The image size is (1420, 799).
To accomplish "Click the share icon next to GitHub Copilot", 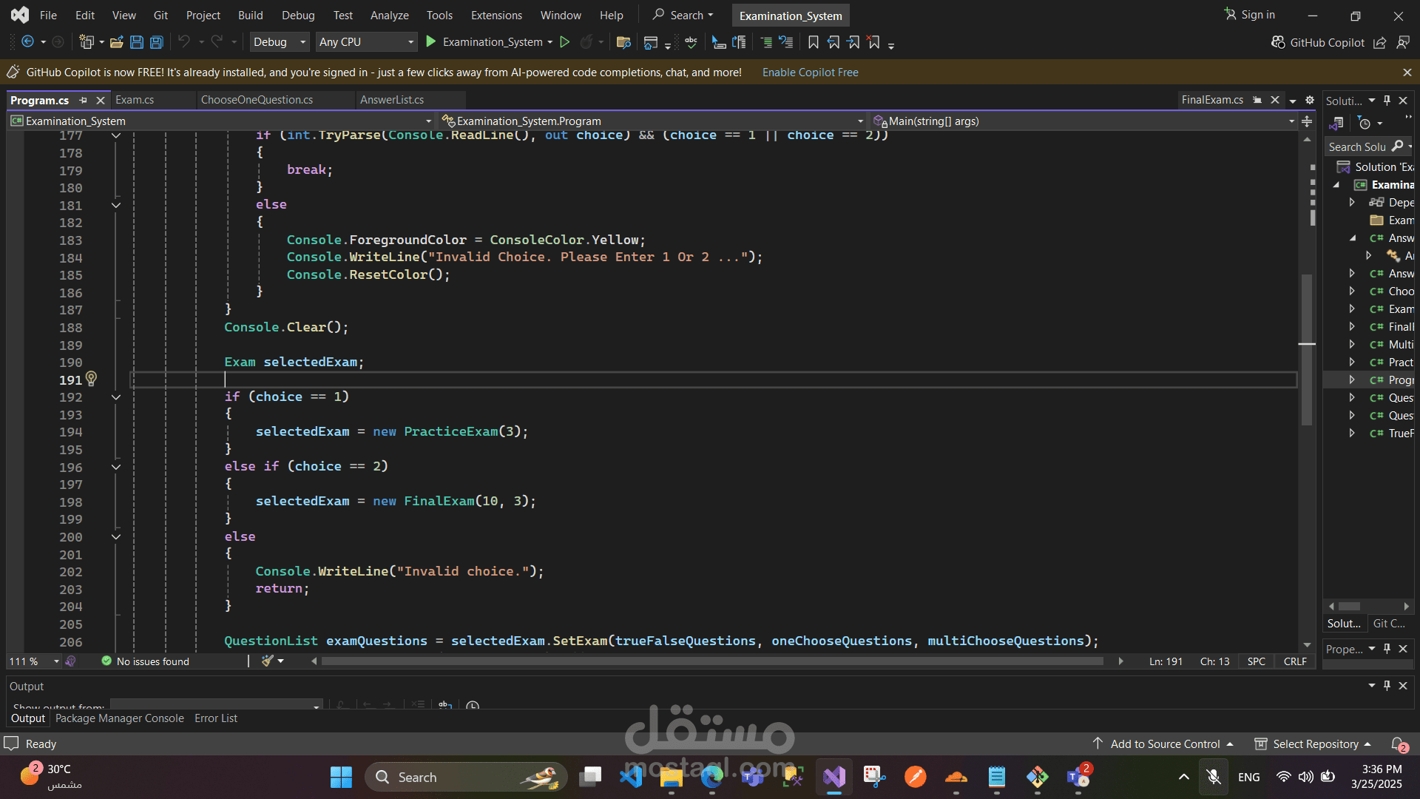I will 1380,43.
